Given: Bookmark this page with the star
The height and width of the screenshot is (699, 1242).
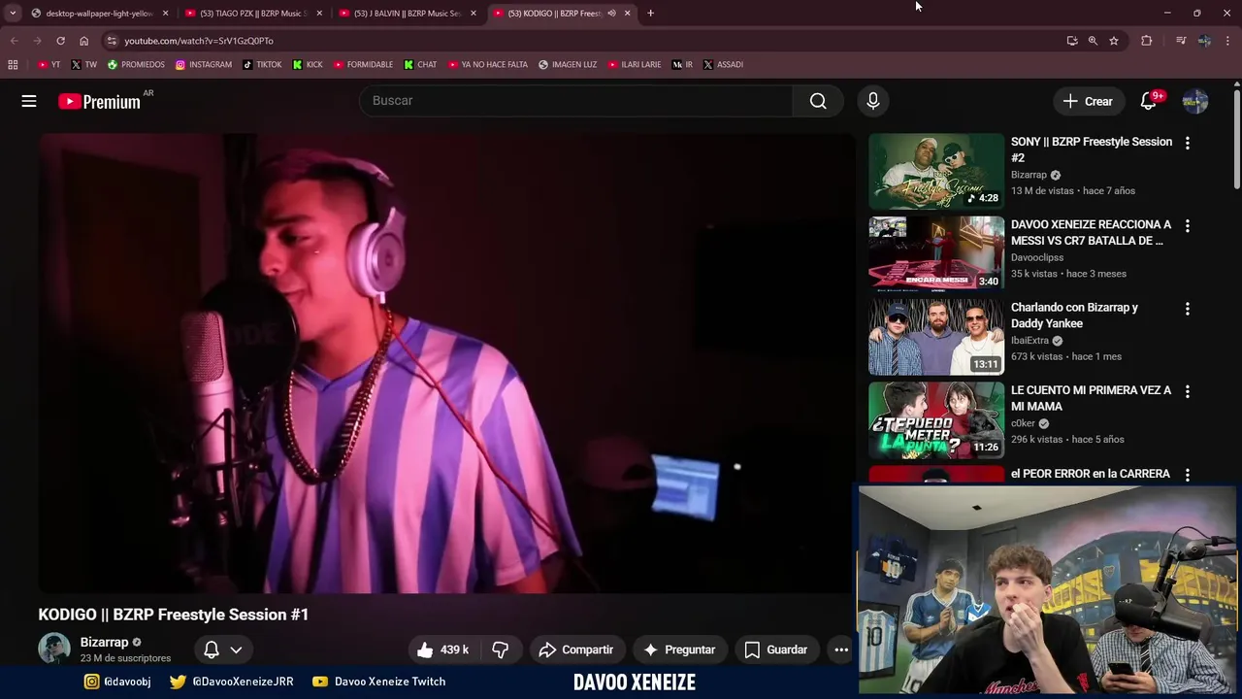Looking at the screenshot, I should pyautogui.click(x=1114, y=41).
